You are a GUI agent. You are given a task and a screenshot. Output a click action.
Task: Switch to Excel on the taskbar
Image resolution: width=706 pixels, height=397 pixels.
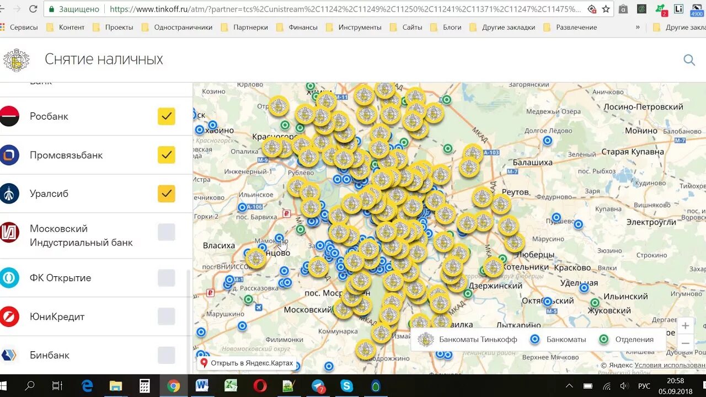pyautogui.click(x=231, y=386)
